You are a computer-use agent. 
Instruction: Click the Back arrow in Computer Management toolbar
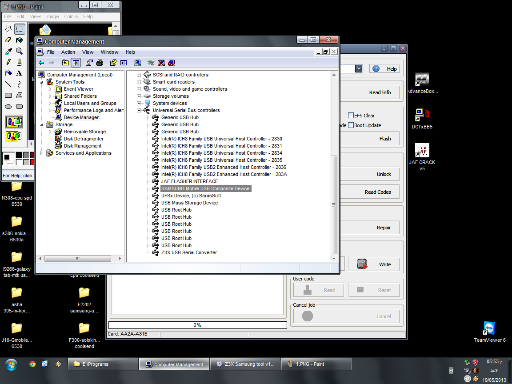[41, 63]
